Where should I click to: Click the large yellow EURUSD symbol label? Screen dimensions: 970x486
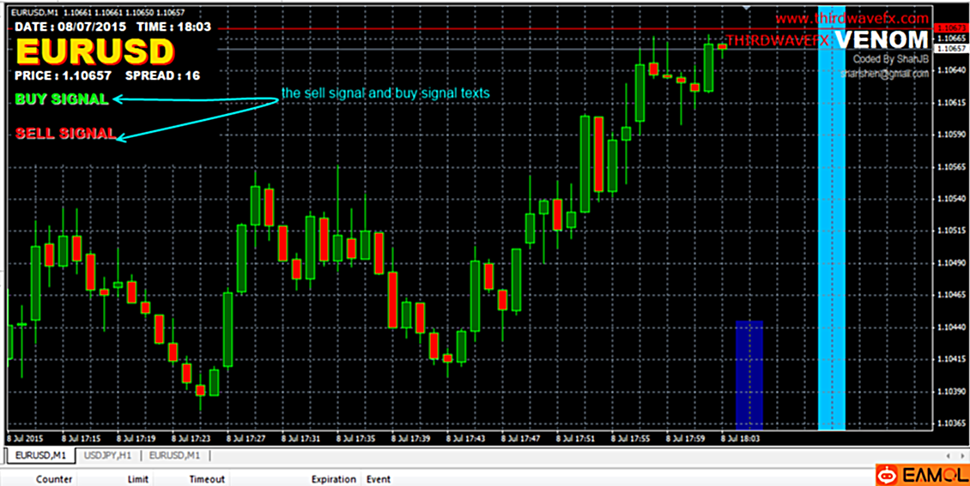tap(94, 52)
